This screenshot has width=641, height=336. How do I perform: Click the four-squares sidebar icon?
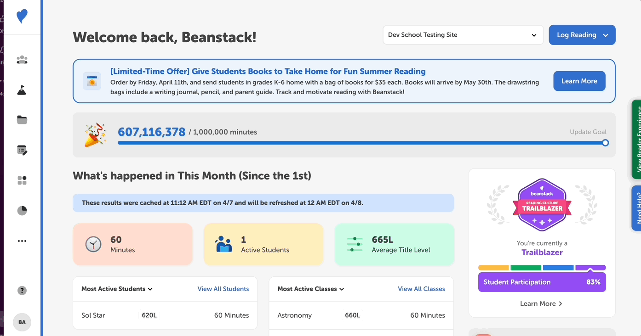22,180
